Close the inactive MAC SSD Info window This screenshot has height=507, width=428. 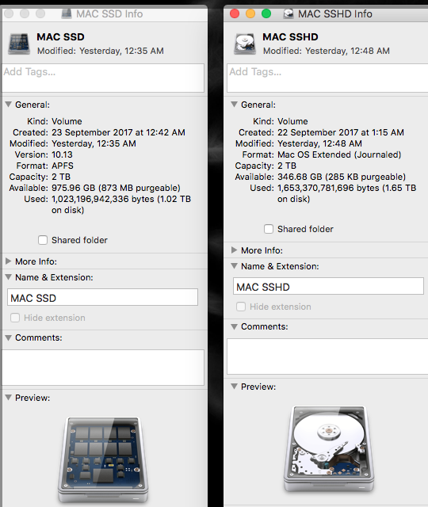(9, 13)
